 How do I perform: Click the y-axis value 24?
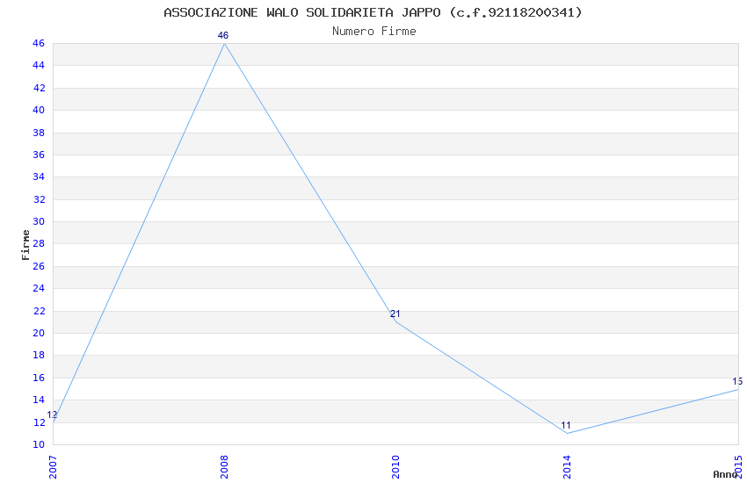39,288
